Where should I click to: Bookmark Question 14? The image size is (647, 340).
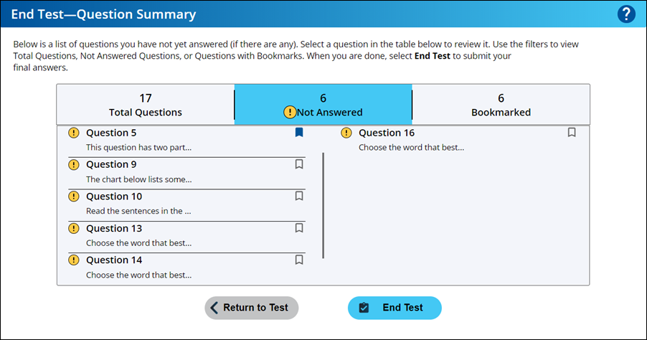299,260
